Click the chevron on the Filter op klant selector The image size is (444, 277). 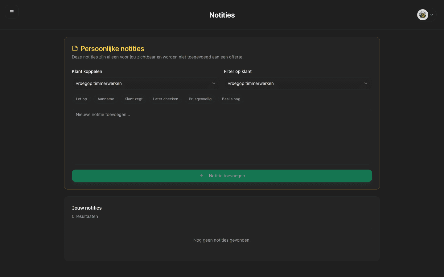click(x=366, y=83)
